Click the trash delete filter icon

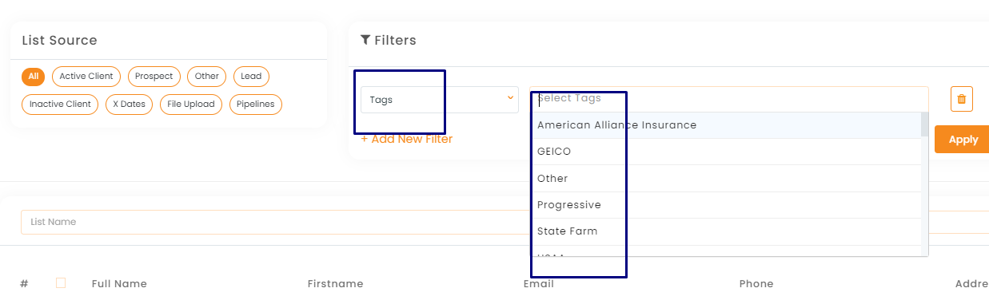coord(961,99)
